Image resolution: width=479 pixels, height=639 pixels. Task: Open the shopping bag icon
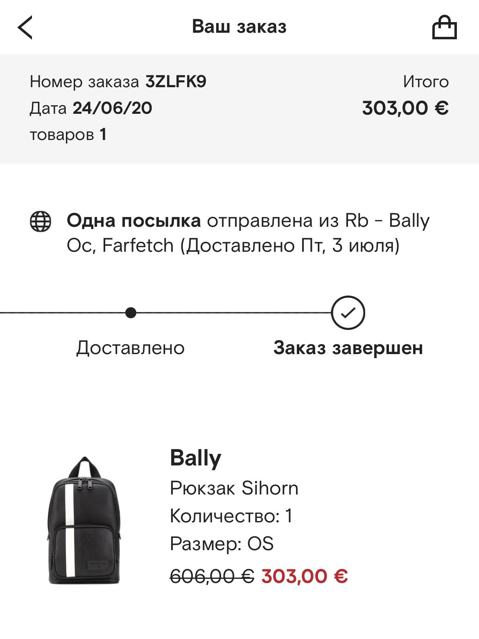point(444,27)
